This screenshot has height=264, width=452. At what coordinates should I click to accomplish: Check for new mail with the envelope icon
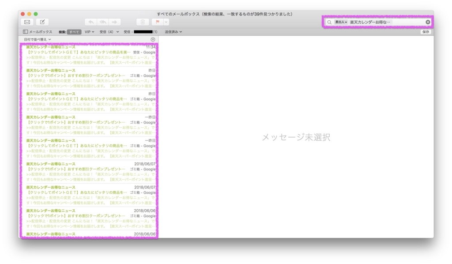(27, 22)
